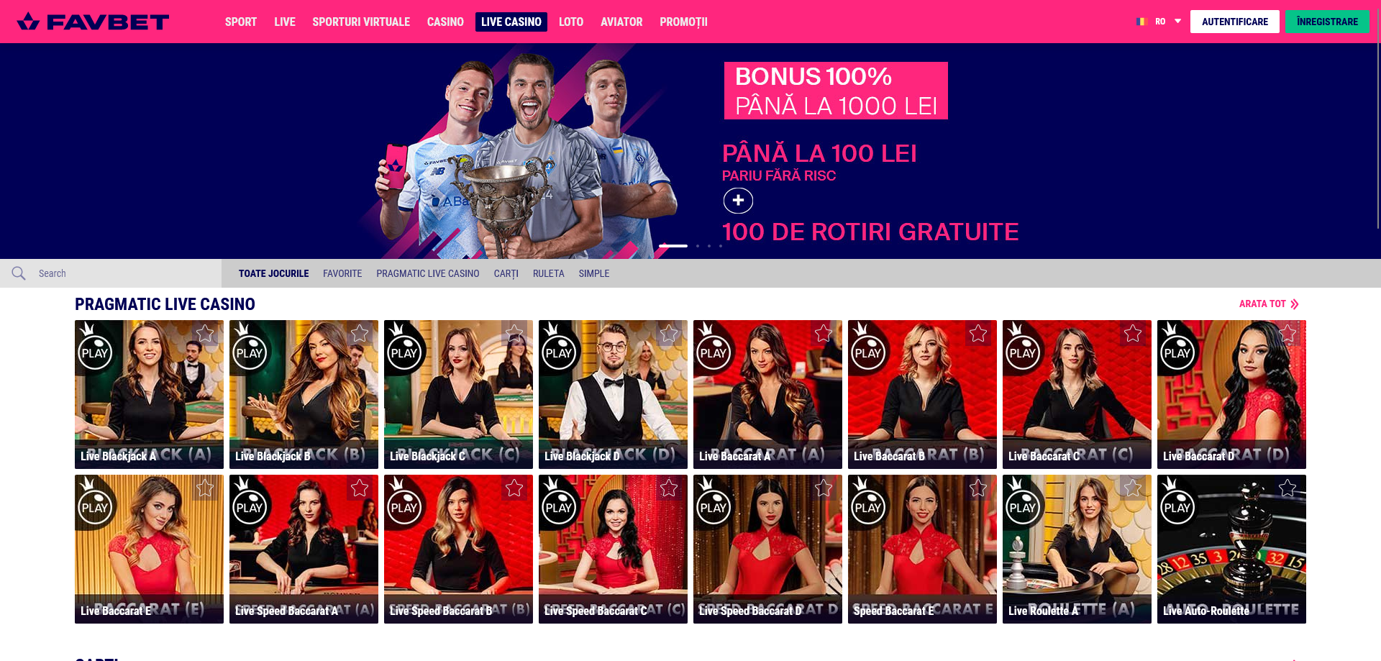
Task: Click the Înregistrare button
Action: (1327, 22)
